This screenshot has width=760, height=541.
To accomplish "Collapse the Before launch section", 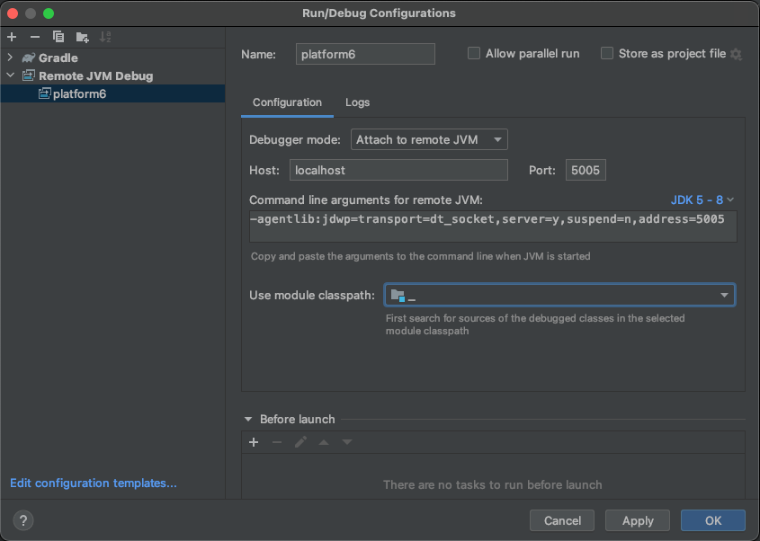I will click(248, 419).
